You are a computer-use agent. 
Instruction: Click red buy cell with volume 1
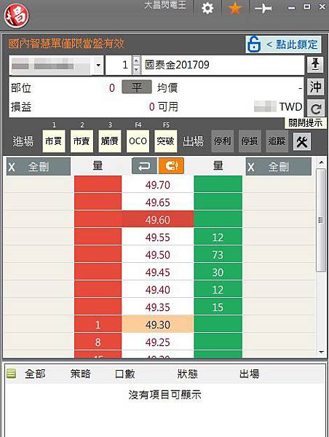98,324
